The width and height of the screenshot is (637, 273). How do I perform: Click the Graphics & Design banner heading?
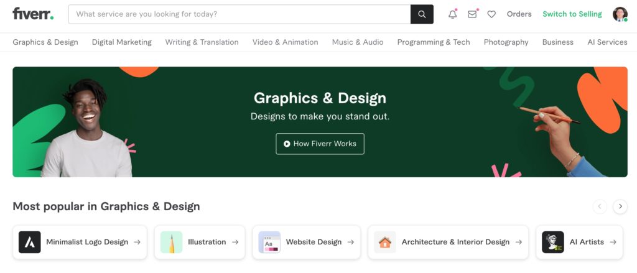(x=320, y=98)
